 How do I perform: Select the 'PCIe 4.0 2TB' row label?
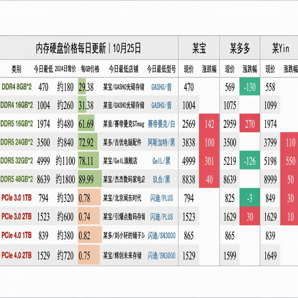coord(17,255)
